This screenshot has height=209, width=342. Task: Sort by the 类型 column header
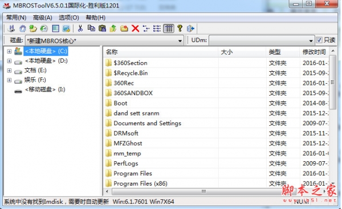(283, 52)
